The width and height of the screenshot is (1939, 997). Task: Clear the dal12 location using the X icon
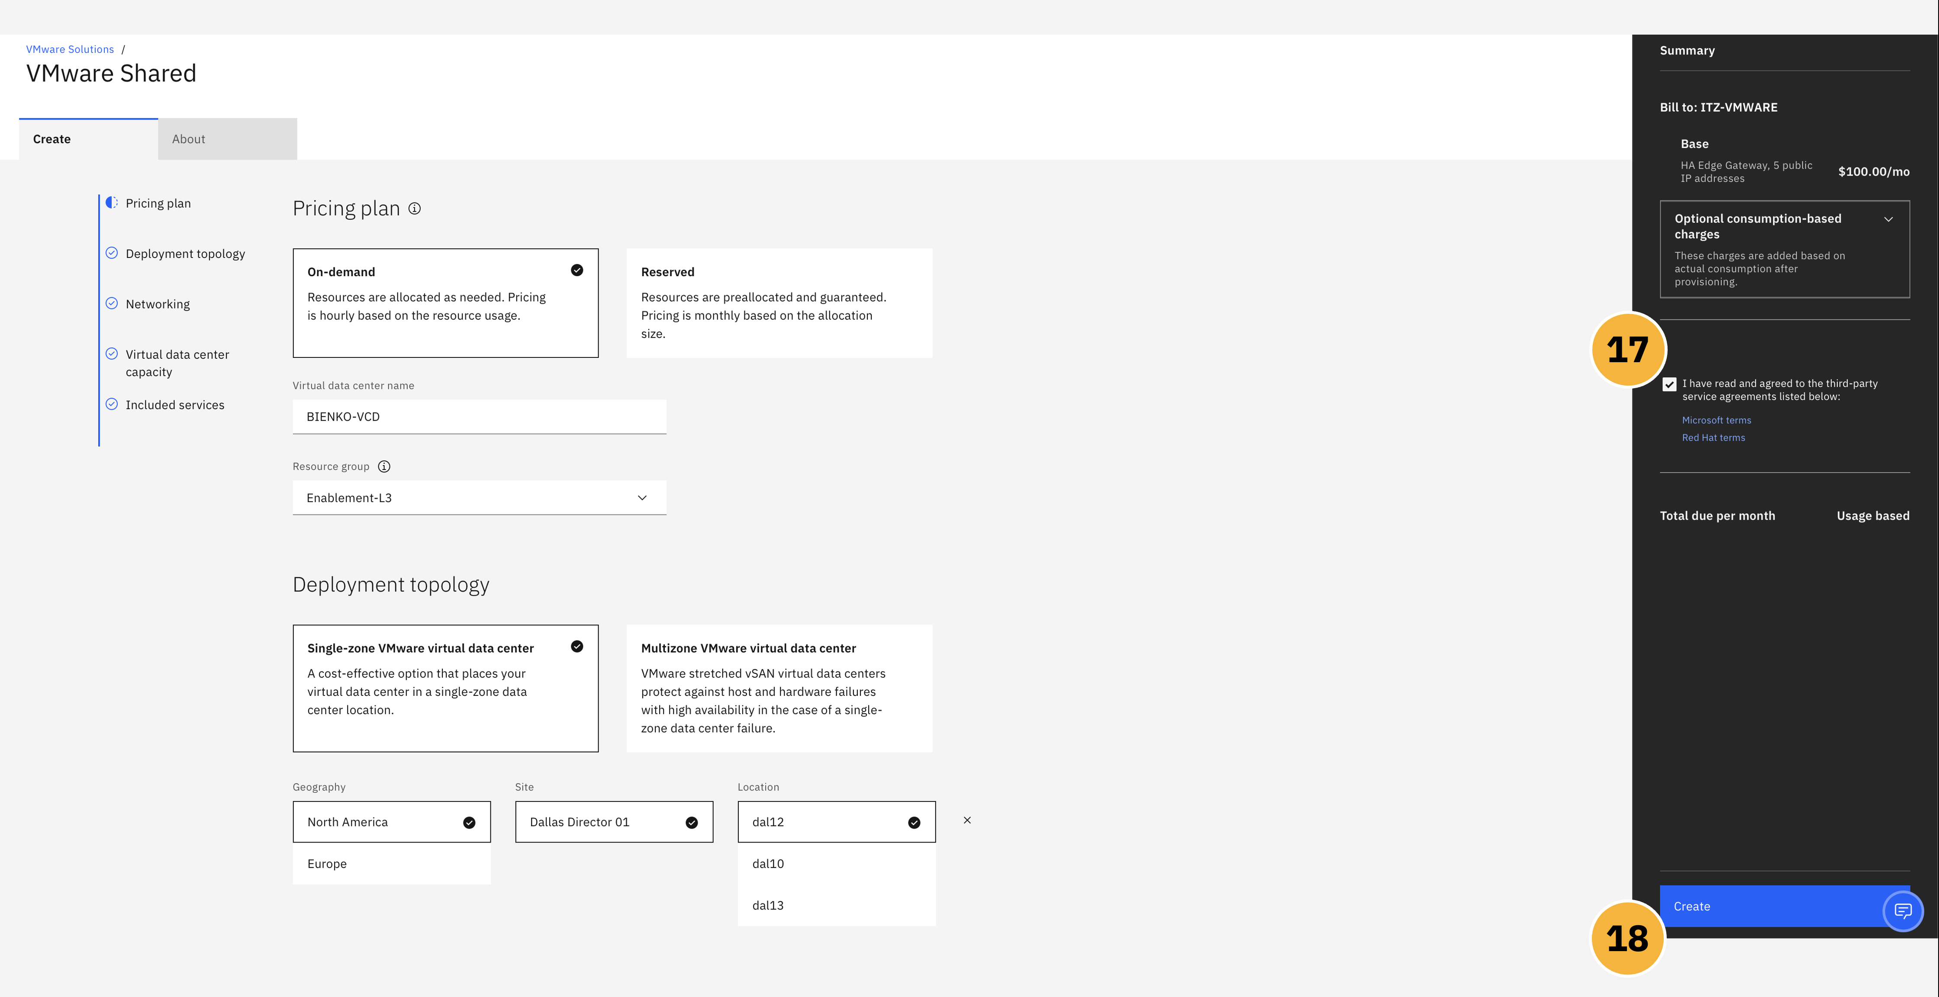966,820
